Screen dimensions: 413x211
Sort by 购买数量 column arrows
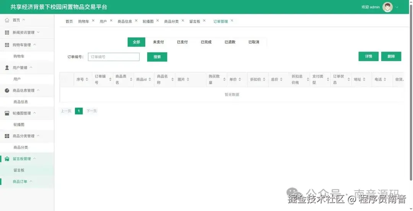coord(224,79)
